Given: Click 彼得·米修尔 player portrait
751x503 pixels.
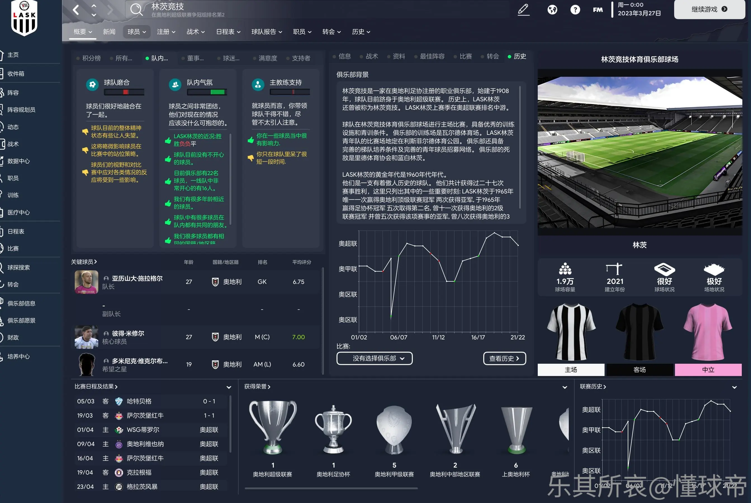Looking at the screenshot, I should pos(86,337).
